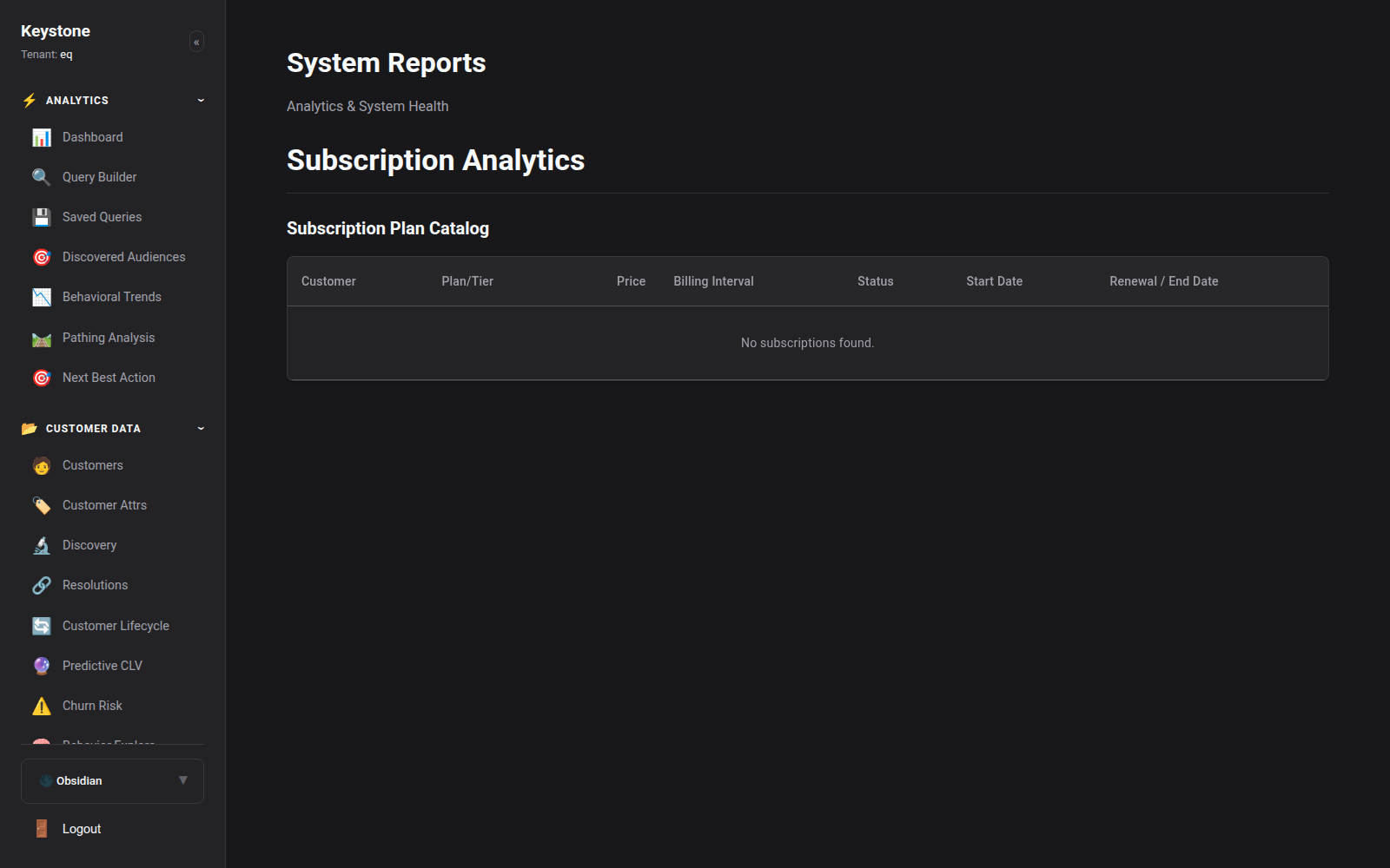Go to Discovery

[x=89, y=545]
